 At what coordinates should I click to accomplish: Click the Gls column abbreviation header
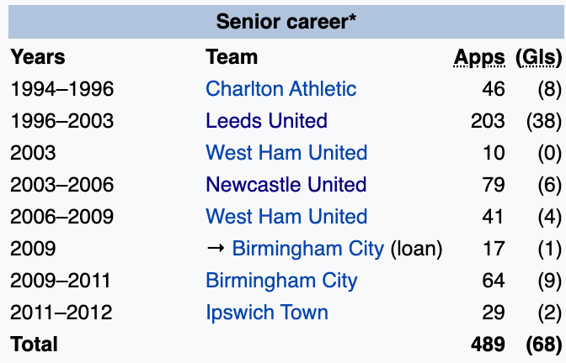click(538, 57)
